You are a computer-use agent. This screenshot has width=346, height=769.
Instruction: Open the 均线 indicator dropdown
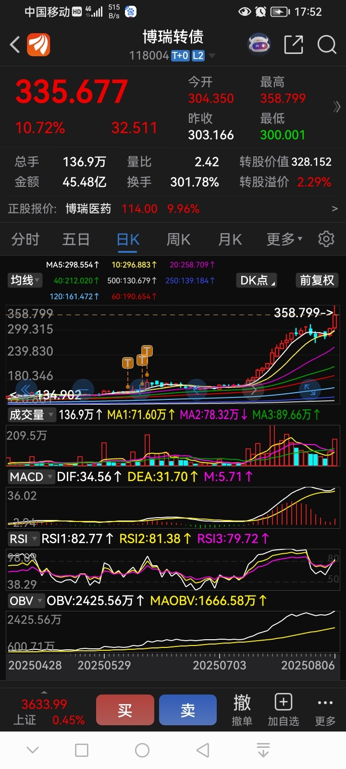[x=25, y=280]
